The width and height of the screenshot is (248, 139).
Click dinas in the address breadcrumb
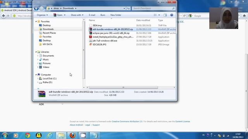click(56, 8)
